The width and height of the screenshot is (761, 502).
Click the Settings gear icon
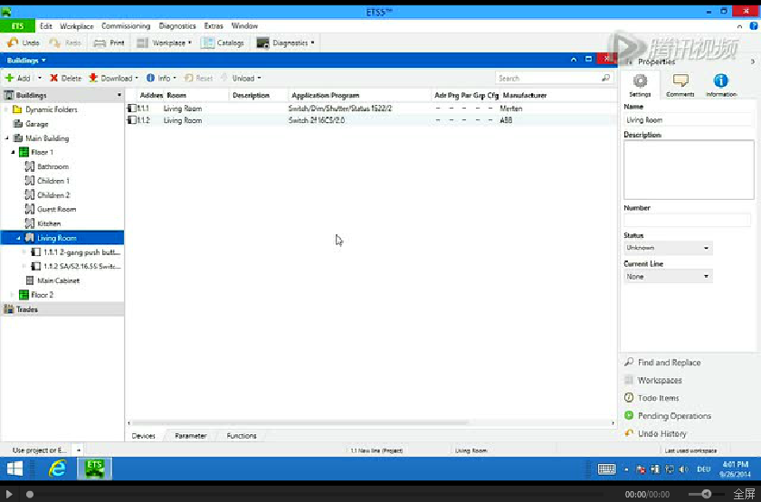click(640, 82)
